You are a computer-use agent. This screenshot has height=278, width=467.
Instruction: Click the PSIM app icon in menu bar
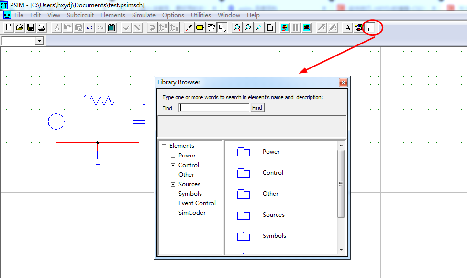[7, 15]
